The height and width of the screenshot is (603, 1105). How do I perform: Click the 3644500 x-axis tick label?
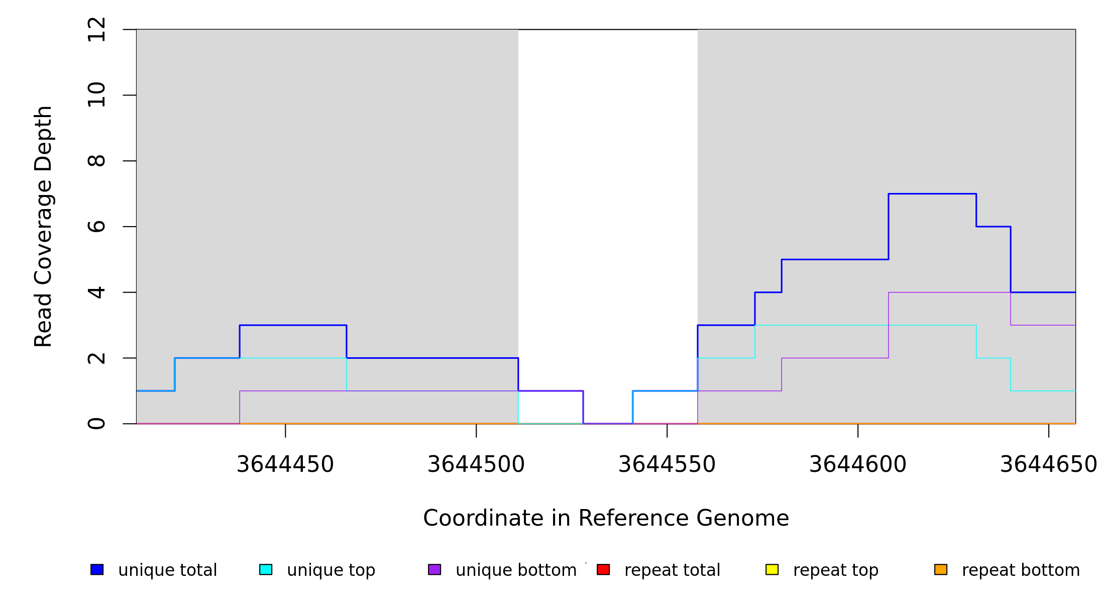(x=476, y=464)
